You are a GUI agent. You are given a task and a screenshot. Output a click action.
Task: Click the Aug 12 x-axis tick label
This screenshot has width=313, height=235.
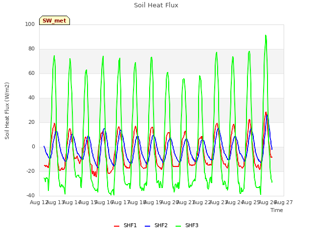click(x=39, y=202)
